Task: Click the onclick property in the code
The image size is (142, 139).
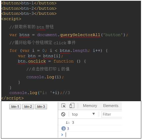Action: tap(37, 61)
